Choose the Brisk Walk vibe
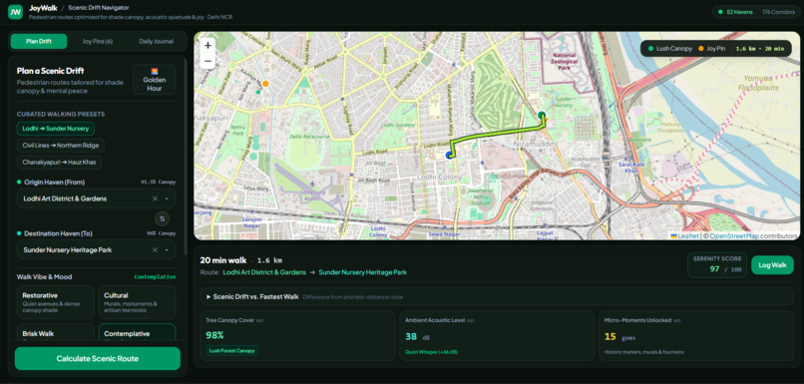The width and height of the screenshot is (804, 384). coord(56,332)
